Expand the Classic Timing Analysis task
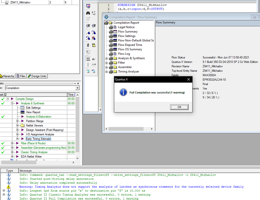 [x=12, y=152]
